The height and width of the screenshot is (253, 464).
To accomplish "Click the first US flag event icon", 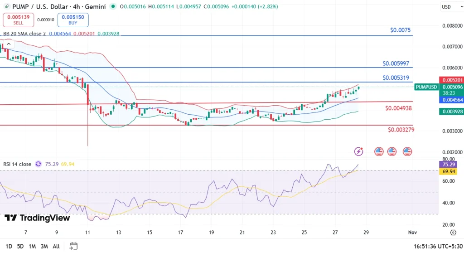I will (379, 151).
